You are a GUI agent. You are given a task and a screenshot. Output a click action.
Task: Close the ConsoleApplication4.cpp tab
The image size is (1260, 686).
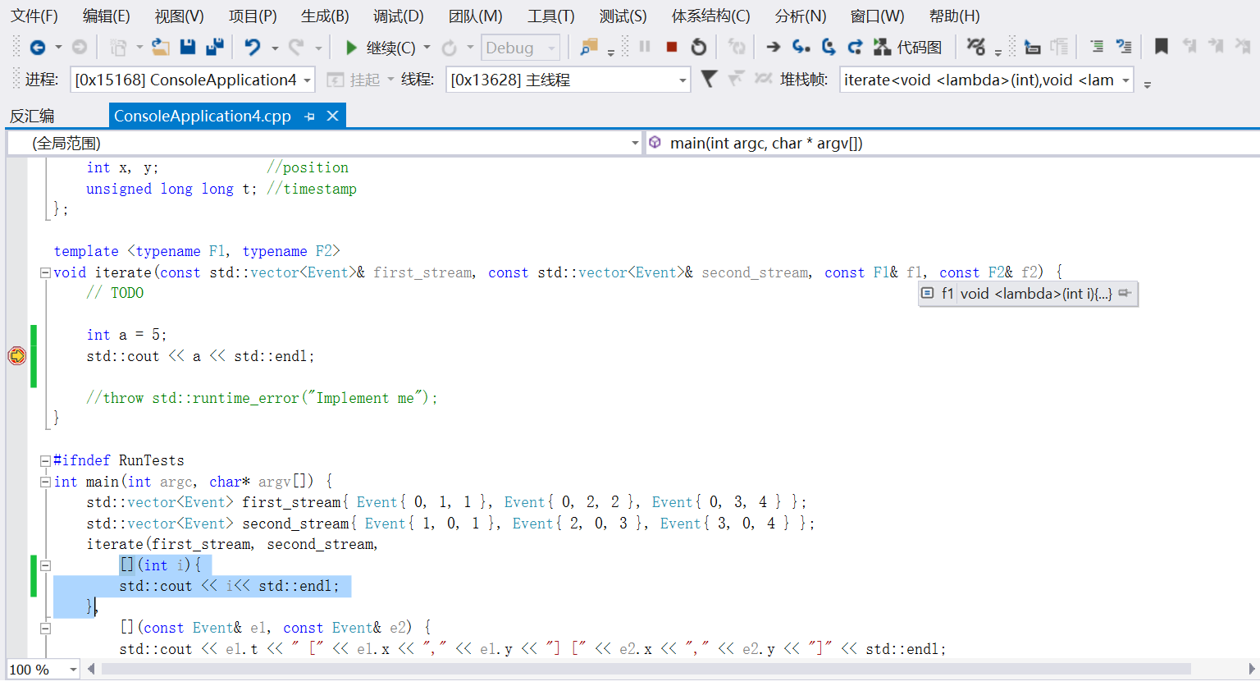tap(332, 117)
